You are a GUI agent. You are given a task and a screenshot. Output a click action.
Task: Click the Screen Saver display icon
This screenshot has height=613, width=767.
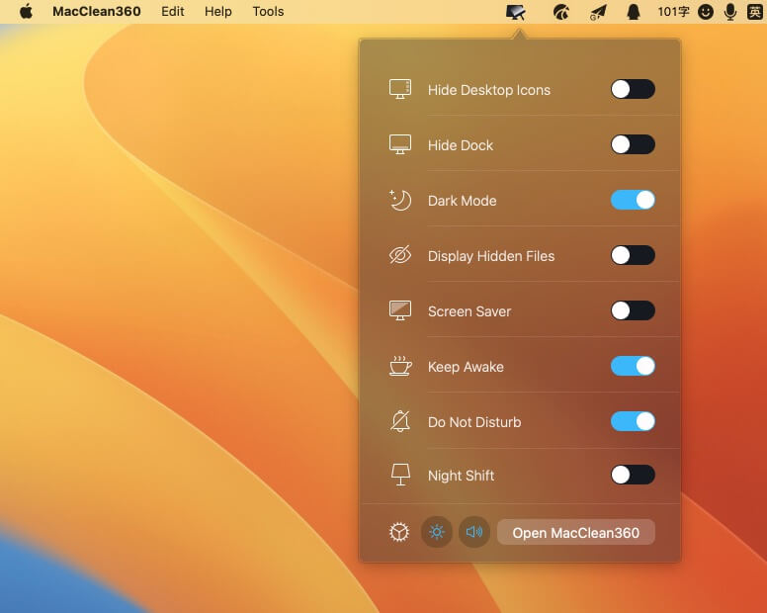pos(400,310)
